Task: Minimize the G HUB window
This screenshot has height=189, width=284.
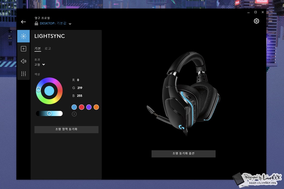Action: [x=248, y=12]
